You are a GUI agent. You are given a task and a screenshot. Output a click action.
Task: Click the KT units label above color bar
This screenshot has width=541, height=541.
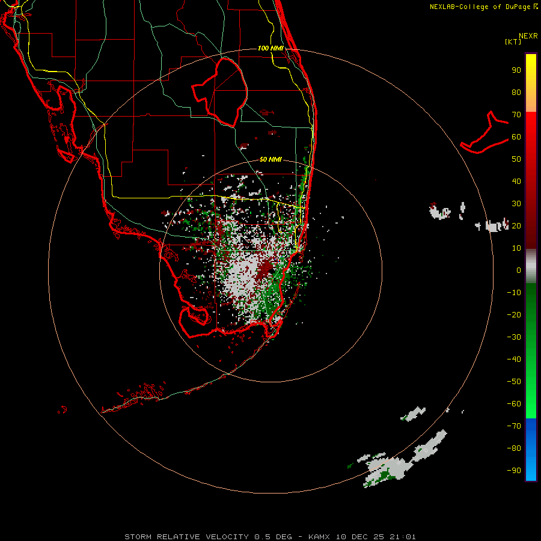(x=513, y=41)
